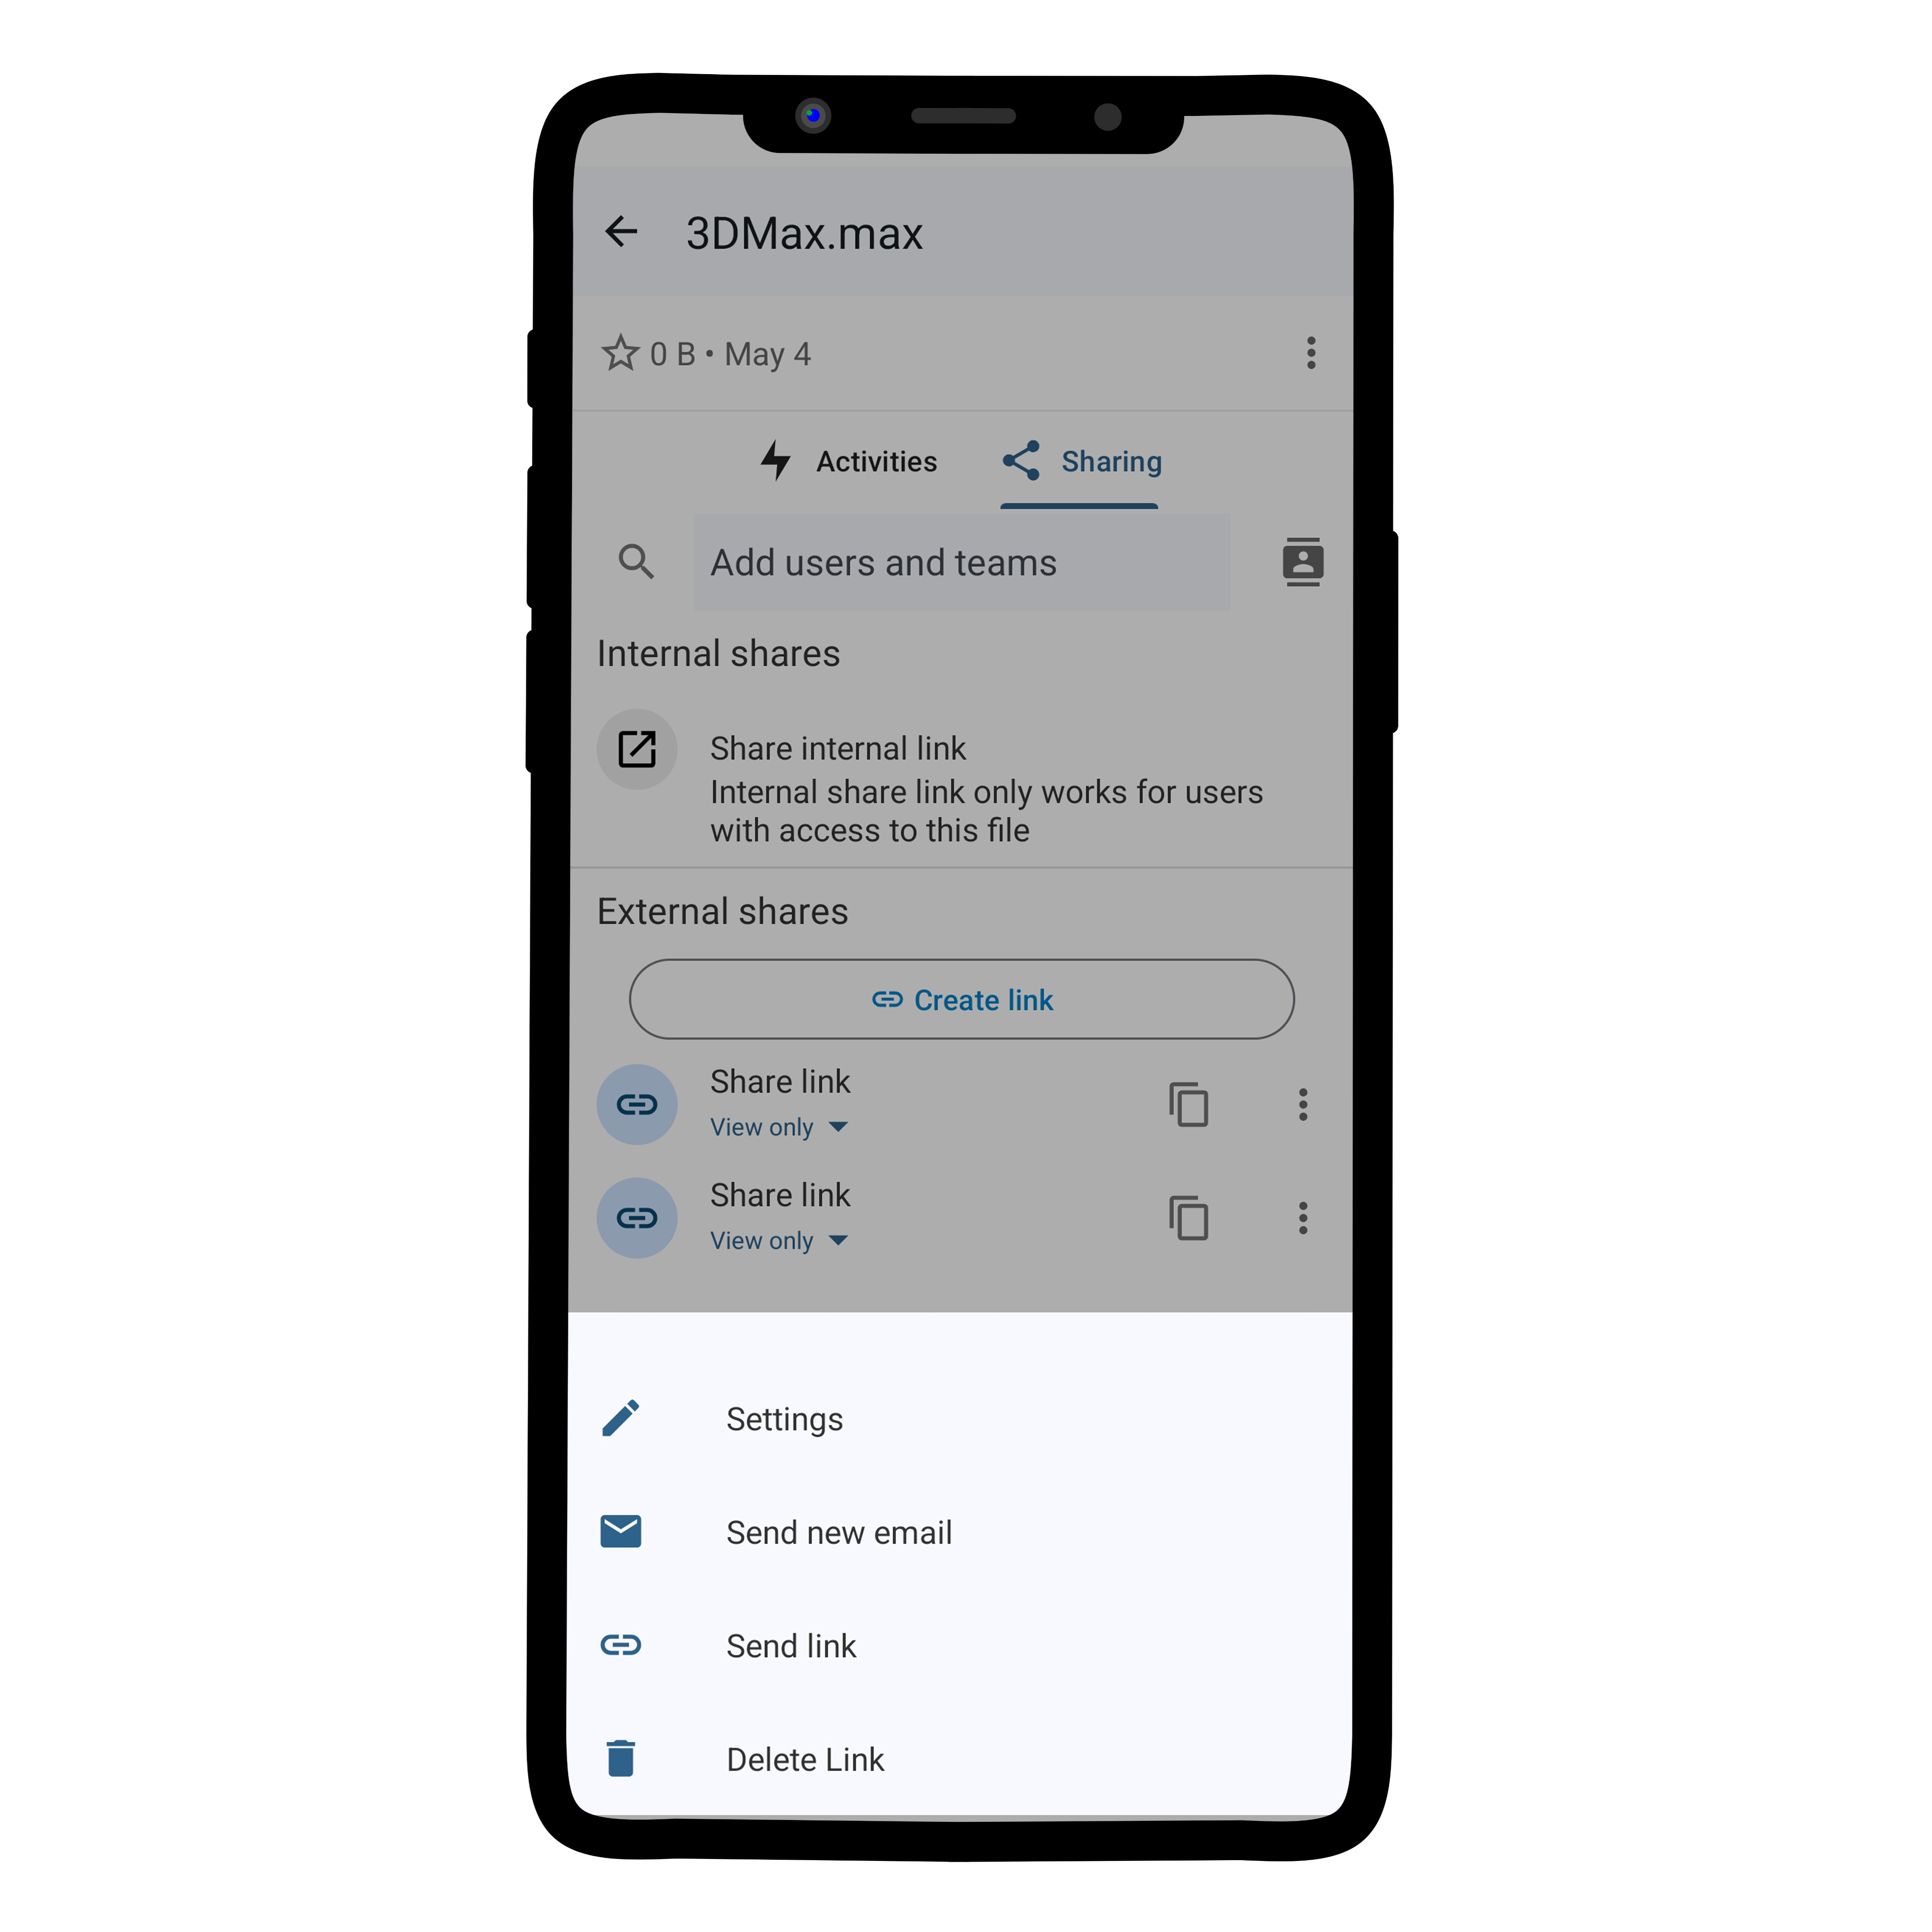The height and width of the screenshot is (1932, 1932).
Task: Focus the Add users and teams field
Action: (x=961, y=562)
